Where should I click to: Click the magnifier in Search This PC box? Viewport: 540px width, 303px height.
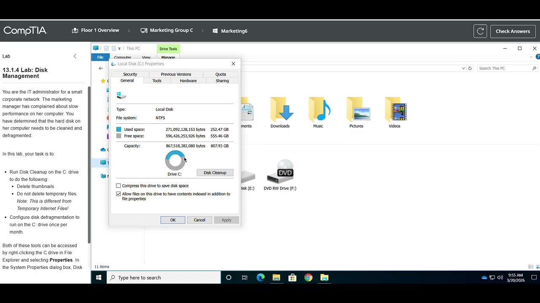coord(534,68)
